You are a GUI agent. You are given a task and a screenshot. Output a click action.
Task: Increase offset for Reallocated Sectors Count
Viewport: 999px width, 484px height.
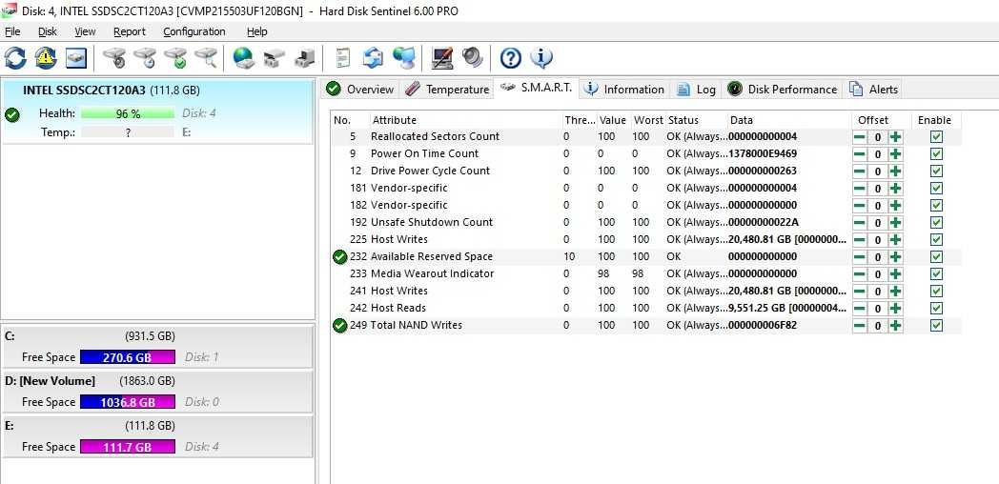[x=896, y=137]
